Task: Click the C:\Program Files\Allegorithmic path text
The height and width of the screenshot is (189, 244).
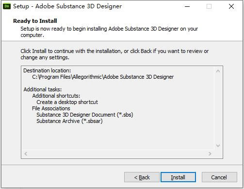Action: click(103, 77)
